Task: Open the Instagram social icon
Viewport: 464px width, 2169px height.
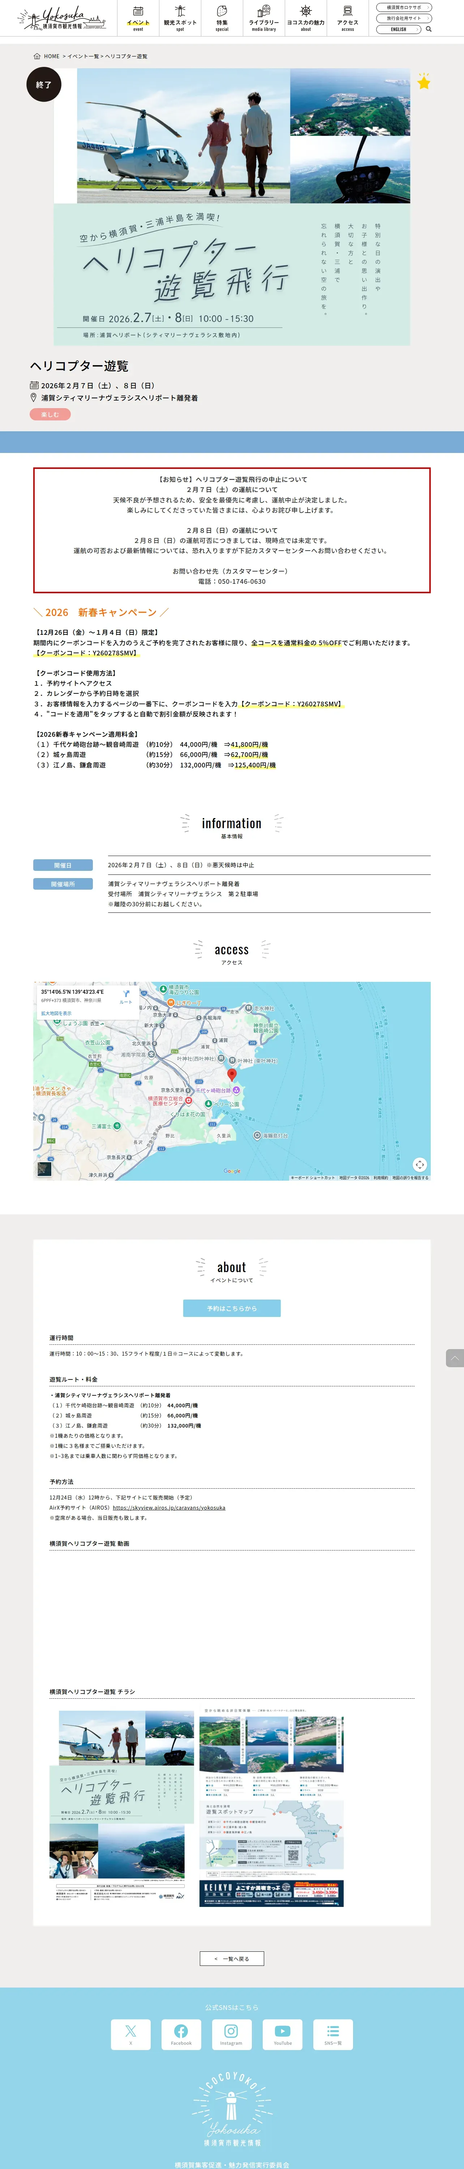Action: point(232,2034)
